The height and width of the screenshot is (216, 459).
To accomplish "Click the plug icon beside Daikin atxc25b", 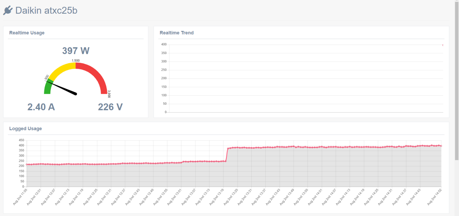I will click(8, 10).
